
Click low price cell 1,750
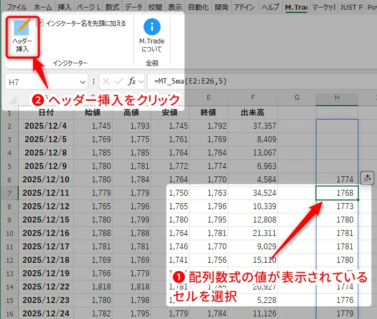(170, 193)
